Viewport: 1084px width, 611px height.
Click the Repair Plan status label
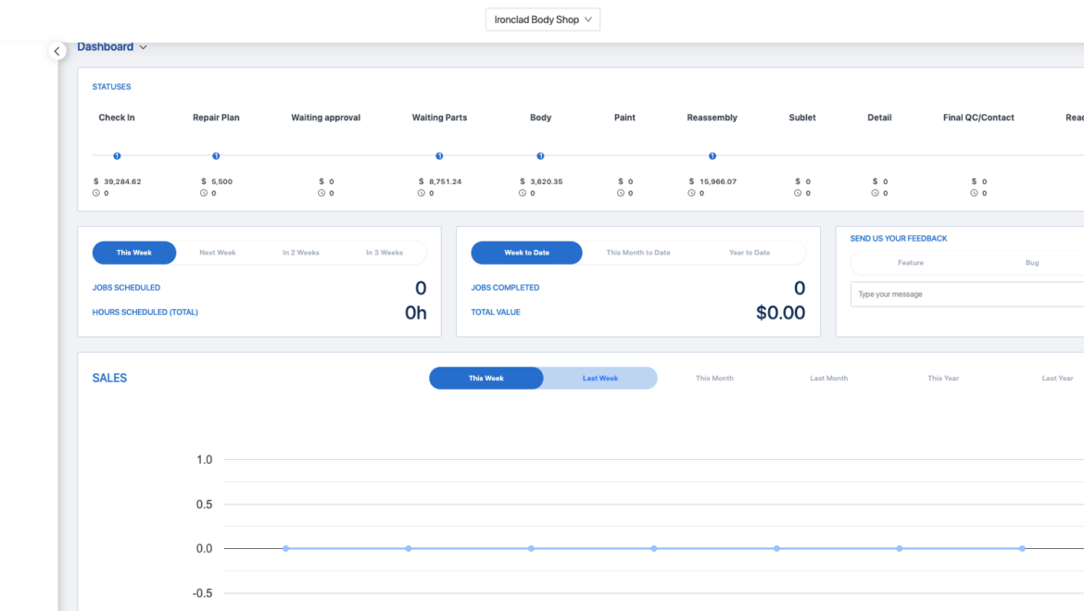click(x=216, y=118)
